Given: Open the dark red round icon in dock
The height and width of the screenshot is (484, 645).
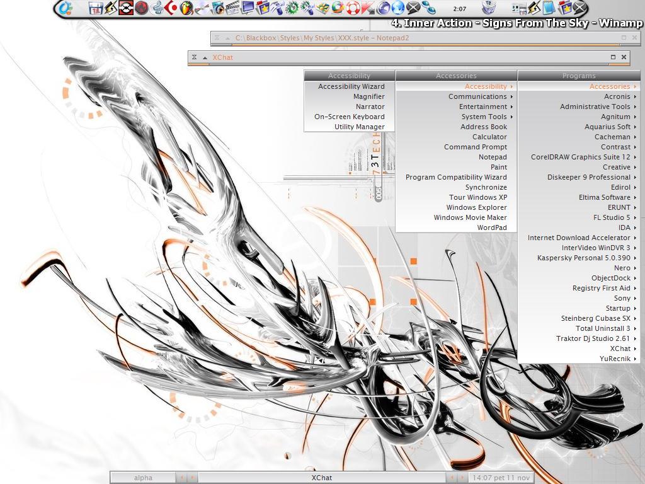Looking at the screenshot, I should 141,8.
